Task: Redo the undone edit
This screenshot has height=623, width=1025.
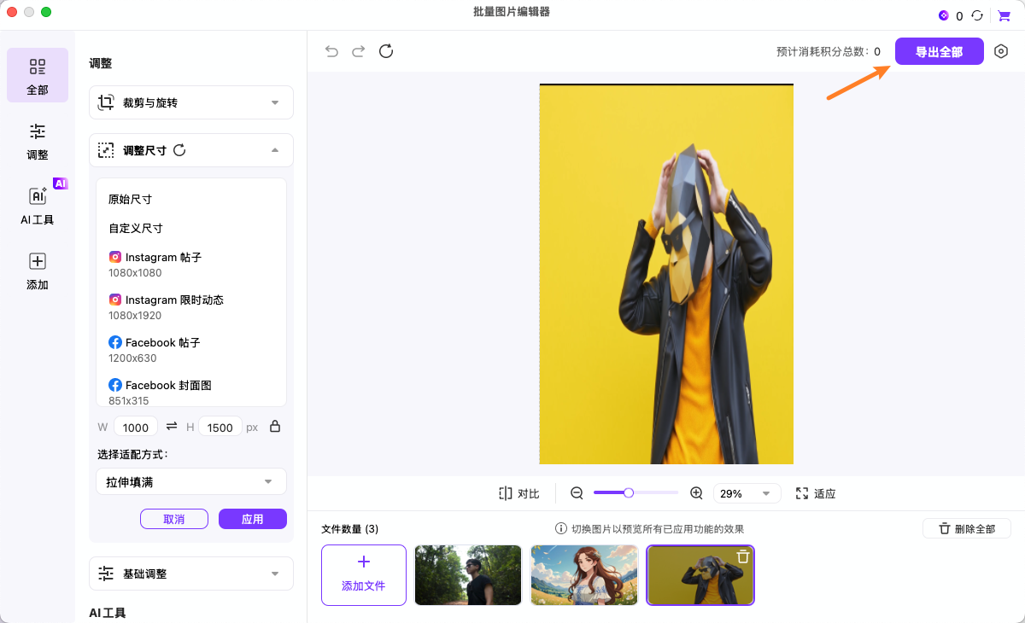Action: point(358,51)
